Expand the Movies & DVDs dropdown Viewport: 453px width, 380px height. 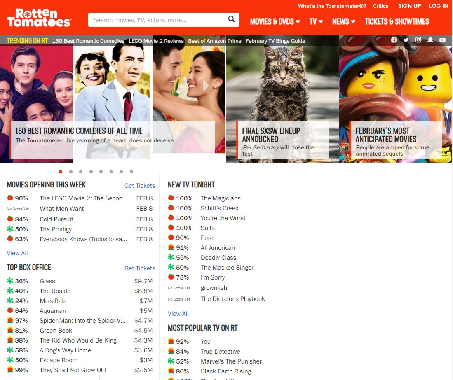click(275, 21)
